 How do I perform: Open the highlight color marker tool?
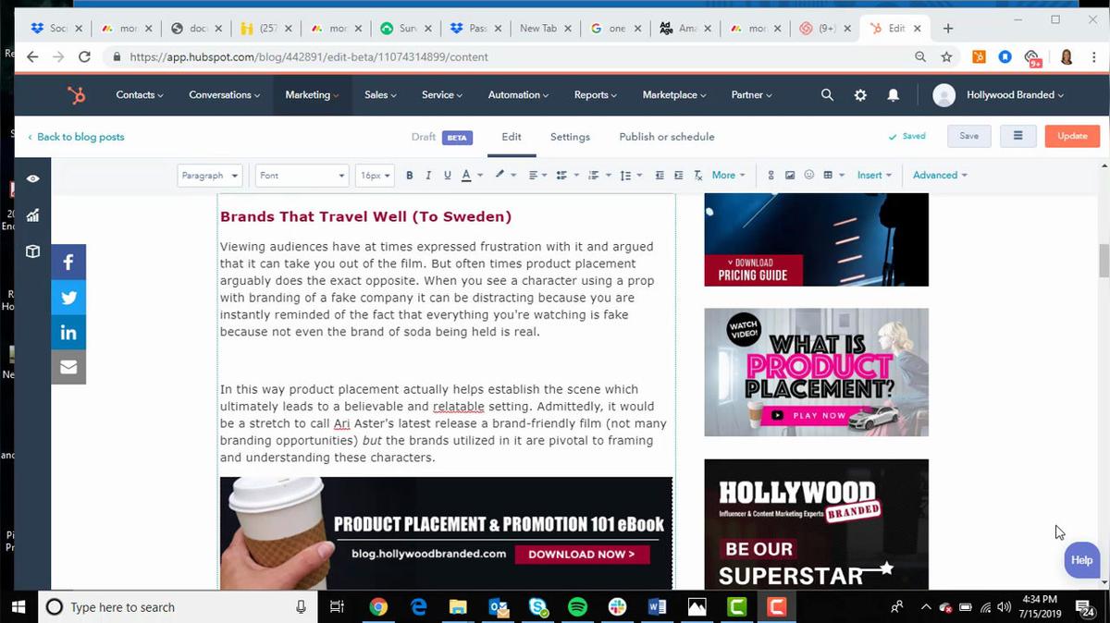point(499,175)
